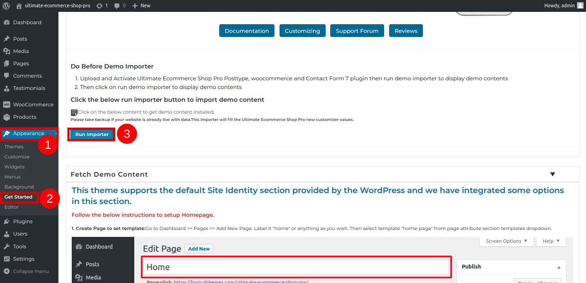Open Media library via its icon
The width and height of the screenshot is (586, 283).
[x=6, y=51]
